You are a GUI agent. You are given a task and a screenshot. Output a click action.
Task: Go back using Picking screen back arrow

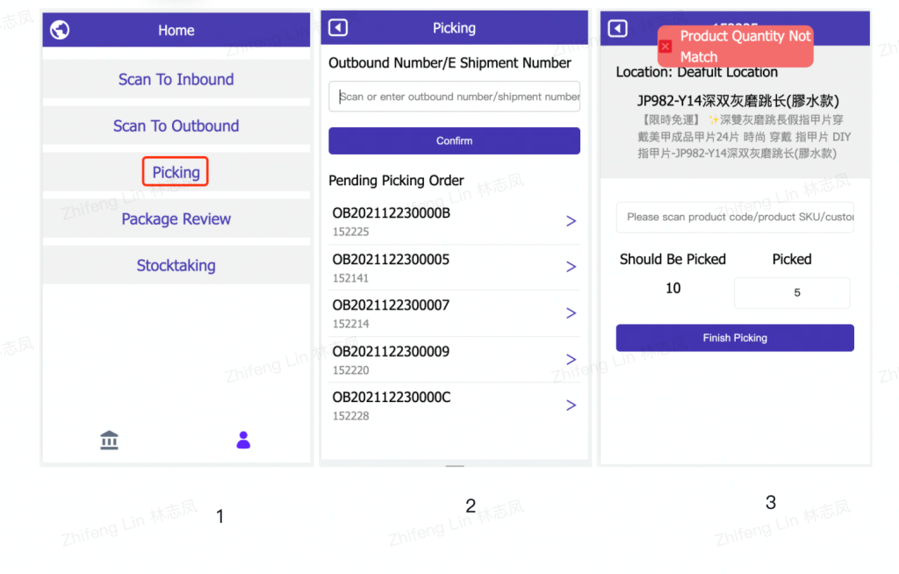(338, 27)
